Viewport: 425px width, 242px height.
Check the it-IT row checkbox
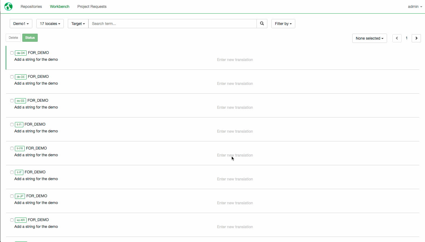point(12,172)
